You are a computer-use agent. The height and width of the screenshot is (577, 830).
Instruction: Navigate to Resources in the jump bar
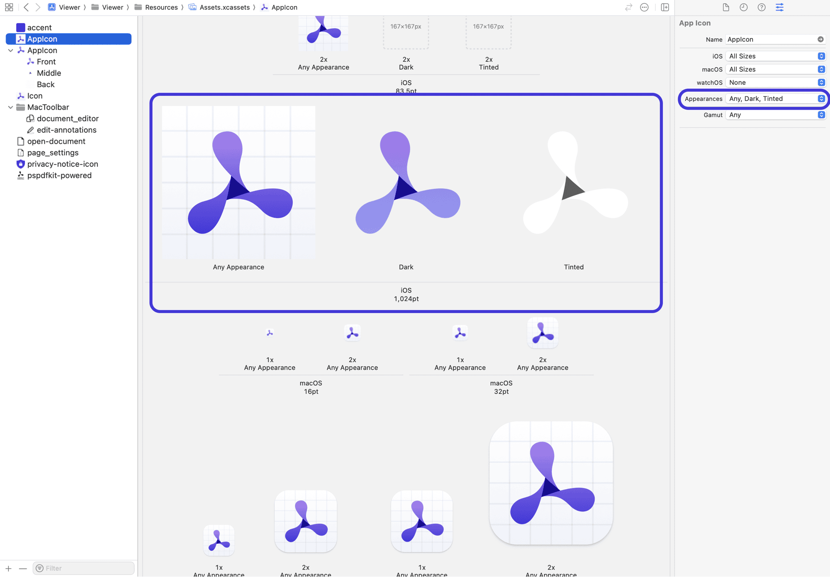[x=160, y=7]
